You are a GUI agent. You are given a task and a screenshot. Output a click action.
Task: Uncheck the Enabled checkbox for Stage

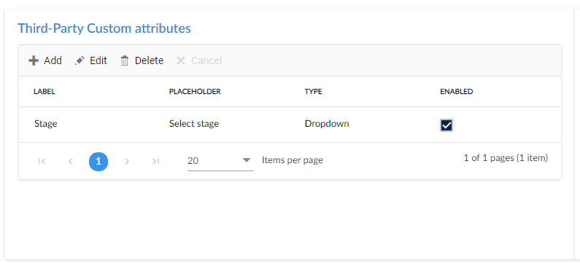coord(446,125)
